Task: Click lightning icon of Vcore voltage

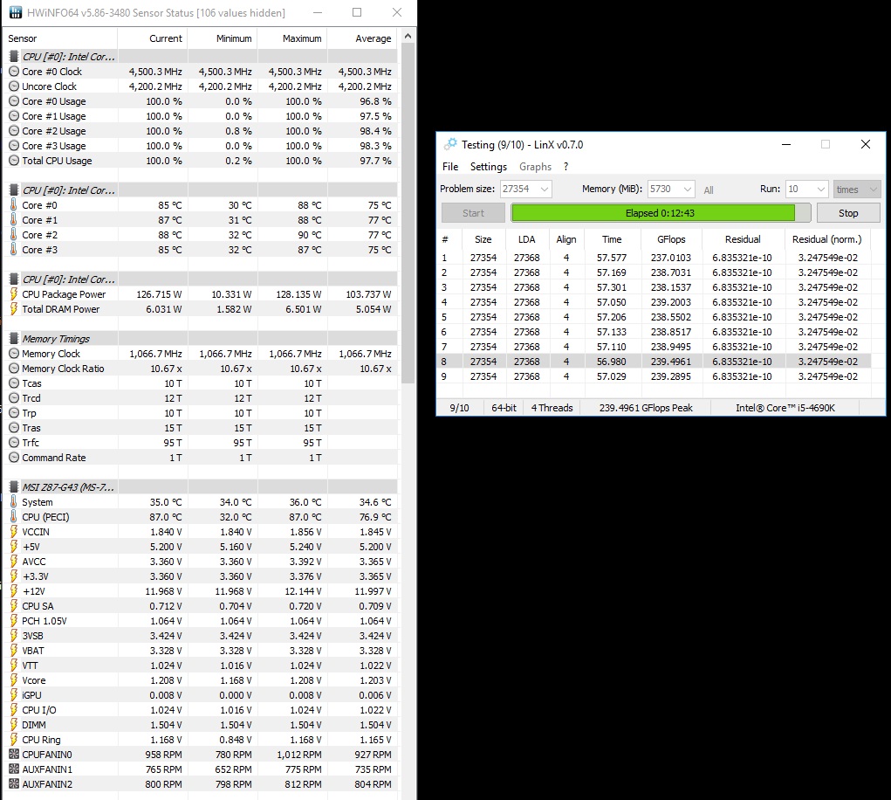Action: tap(14, 680)
